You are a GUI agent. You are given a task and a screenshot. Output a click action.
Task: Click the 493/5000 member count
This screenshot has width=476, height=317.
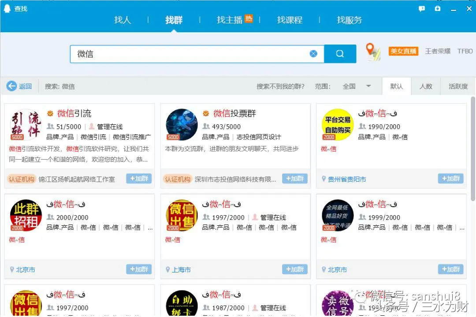tap(227, 127)
